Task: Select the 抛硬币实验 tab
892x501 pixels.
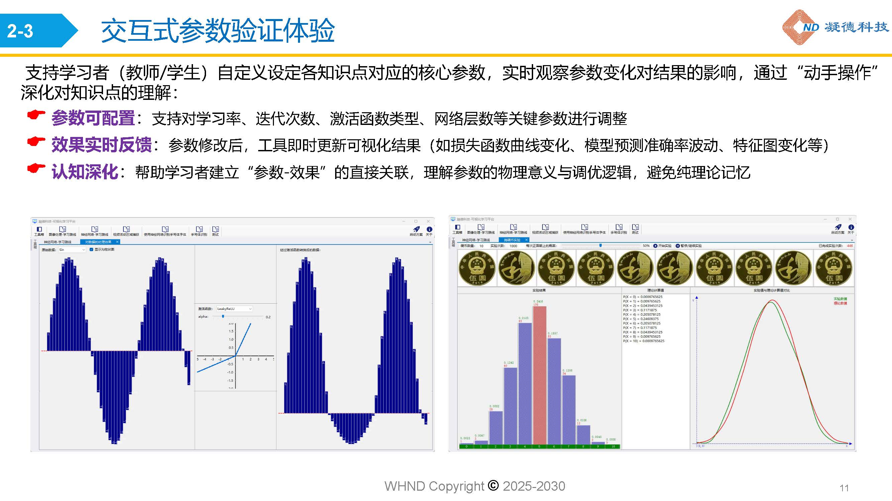Action: click(x=512, y=239)
